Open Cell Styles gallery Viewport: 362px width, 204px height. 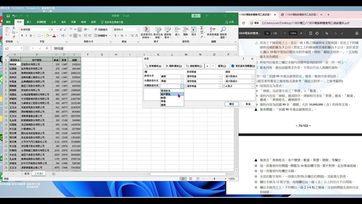167,33
